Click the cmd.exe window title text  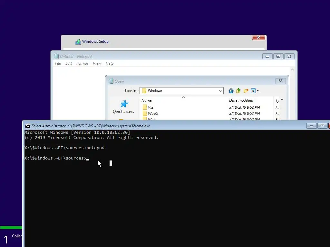point(91,126)
